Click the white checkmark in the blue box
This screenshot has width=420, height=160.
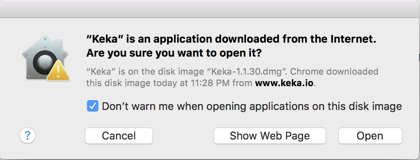coord(93,106)
